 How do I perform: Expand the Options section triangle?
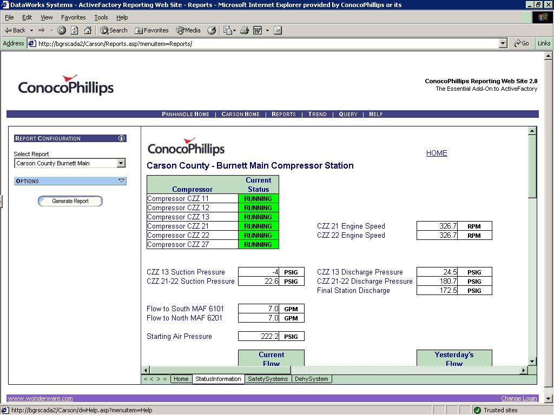click(x=121, y=181)
